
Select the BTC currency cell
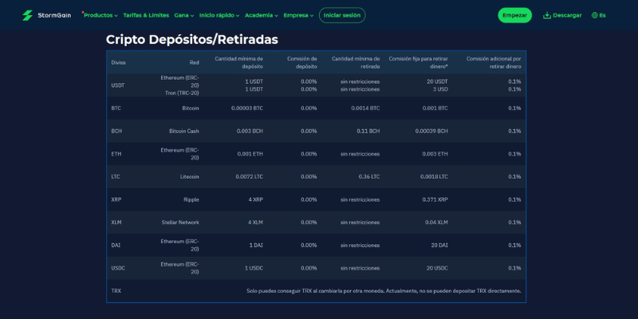[x=116, y=108]
